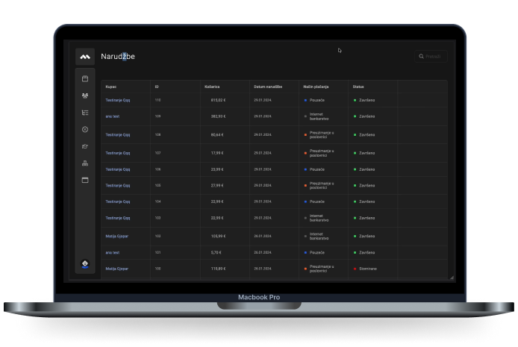Sort by the Status column header
The height and width of the screenshot is (347, 518).
click(x=358, y=87)
